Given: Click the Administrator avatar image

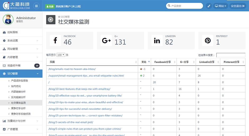Looking at the screenshot, I should 8,20.
